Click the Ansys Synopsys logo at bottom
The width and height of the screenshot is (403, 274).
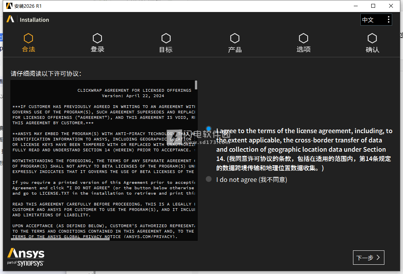26,257
